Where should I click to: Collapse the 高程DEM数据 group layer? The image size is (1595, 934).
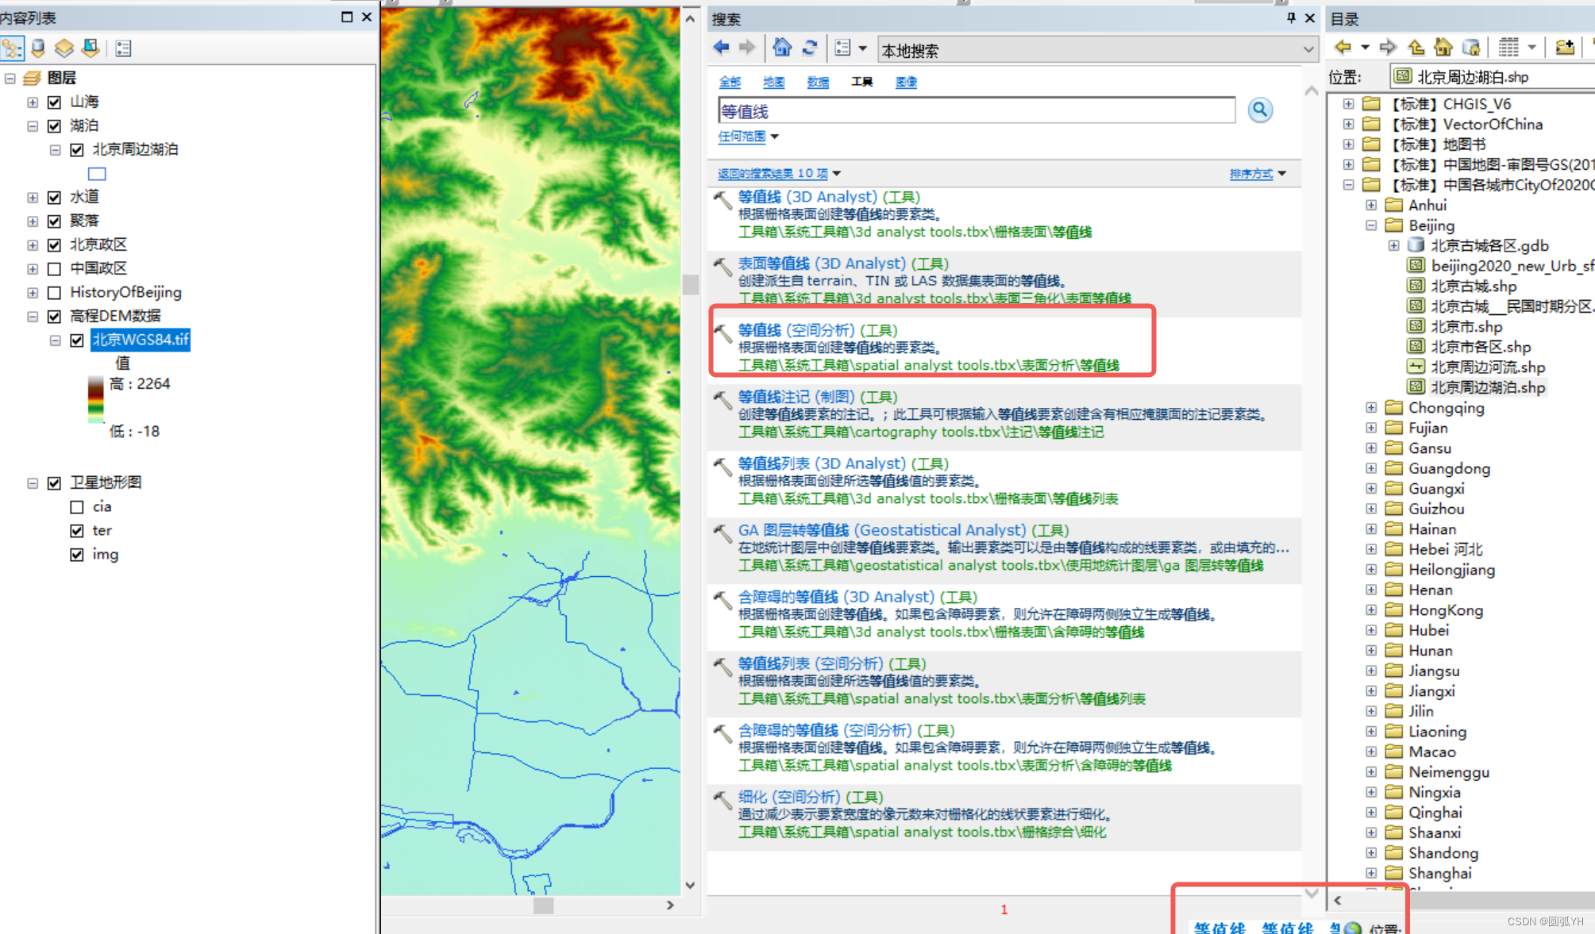pos(33,317)
